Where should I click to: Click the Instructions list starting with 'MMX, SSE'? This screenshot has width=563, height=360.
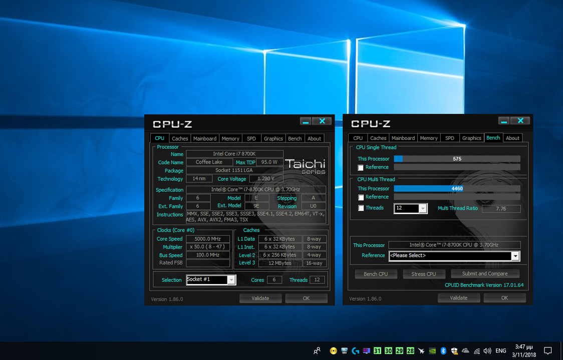tap(255, 216)
